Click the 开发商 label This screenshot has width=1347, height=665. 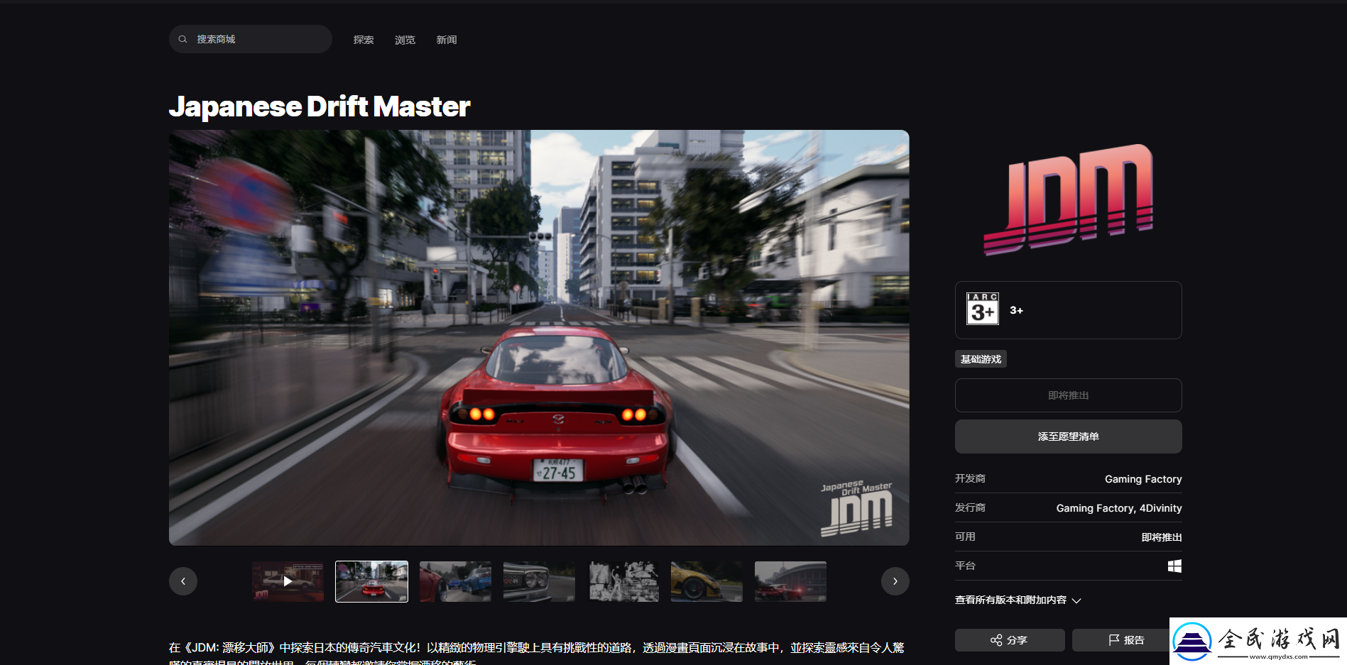point(970,478)
